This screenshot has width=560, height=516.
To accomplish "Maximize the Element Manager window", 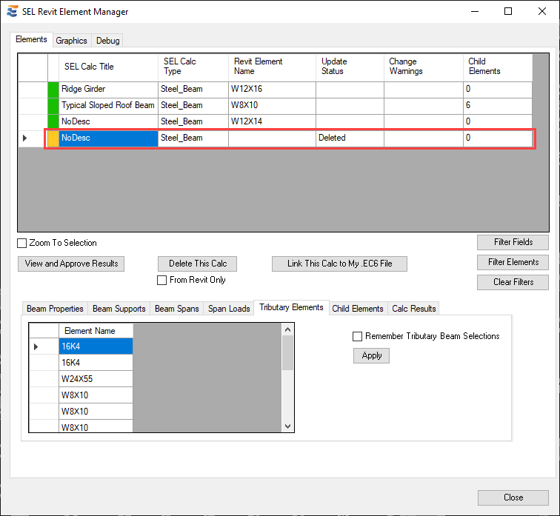I will click(x=508, y=11).
